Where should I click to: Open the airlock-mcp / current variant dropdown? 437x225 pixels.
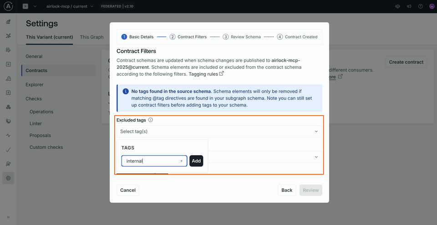(x=70, y=6)
